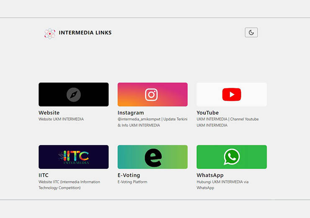Click the 'Website UKM INTERMEDIA' description text
The image size is (310, 218).
pos(61,119)
